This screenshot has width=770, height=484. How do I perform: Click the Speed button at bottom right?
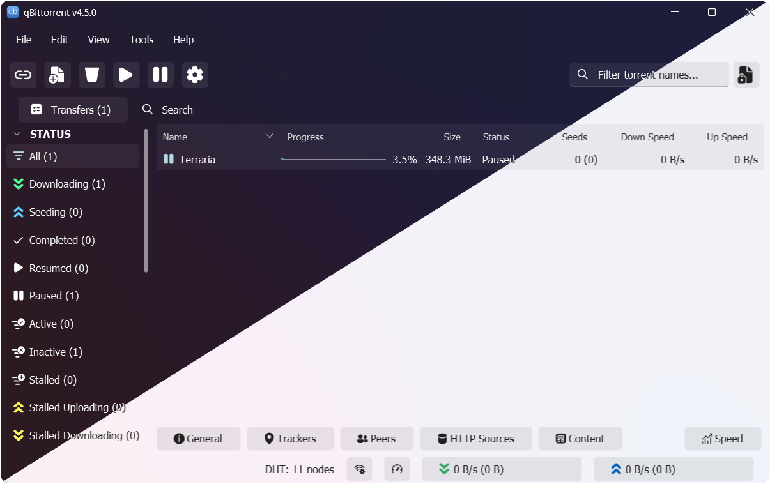coord(723,439)
